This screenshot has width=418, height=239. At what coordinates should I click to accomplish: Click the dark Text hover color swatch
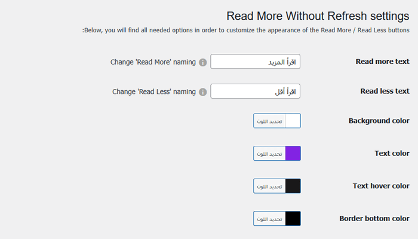click(x=293, y=186)
